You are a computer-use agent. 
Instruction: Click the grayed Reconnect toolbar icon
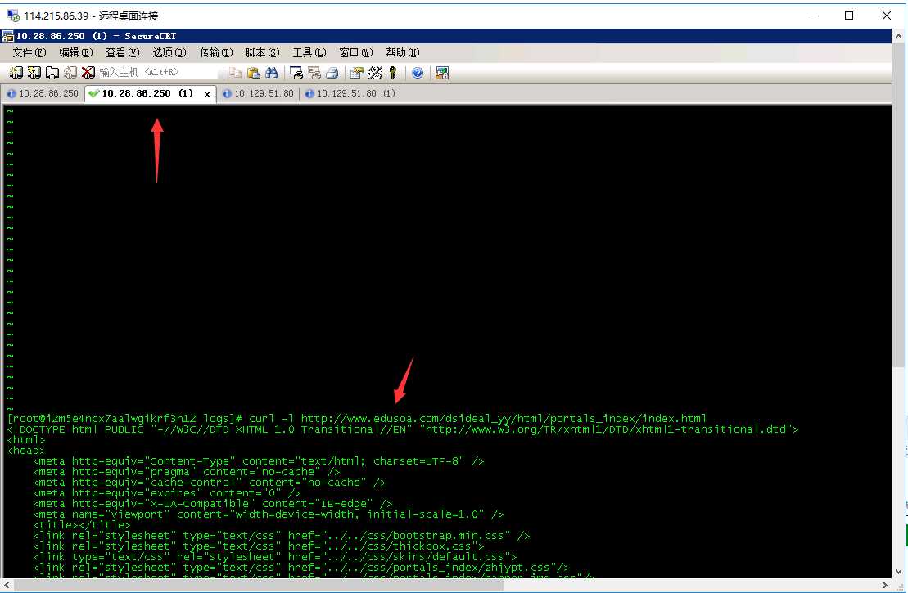coord(70,72)
